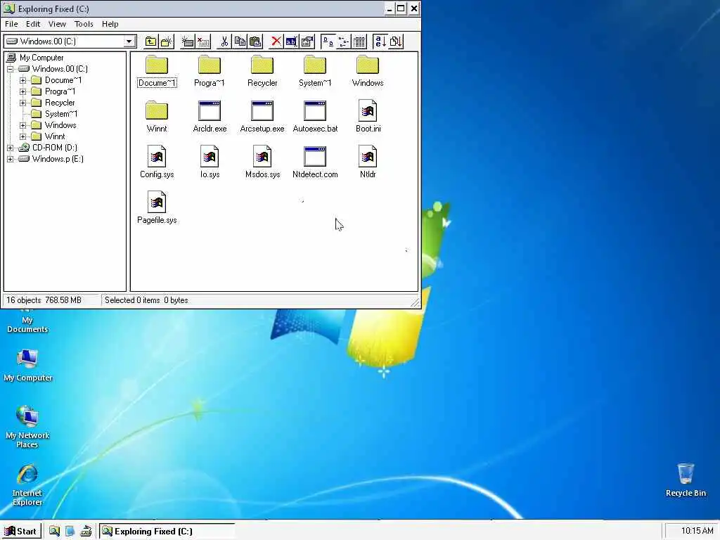Click the last sort icon on the toolbar
Screen dimensions: 720x540
tap(396, 41)
